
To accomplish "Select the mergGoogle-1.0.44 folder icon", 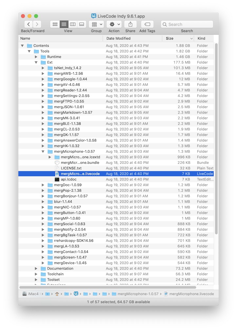I will click(50, 79).
